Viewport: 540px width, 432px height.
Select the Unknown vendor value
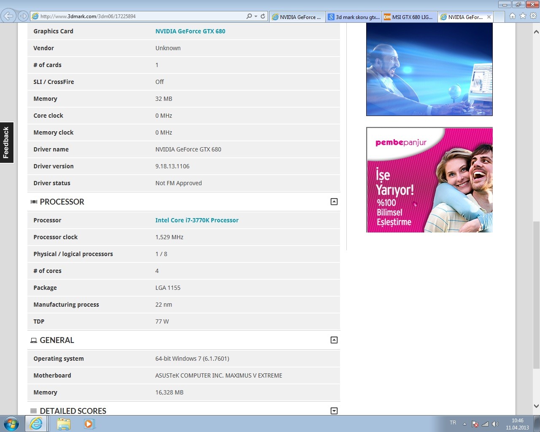[x=168, y=48]
